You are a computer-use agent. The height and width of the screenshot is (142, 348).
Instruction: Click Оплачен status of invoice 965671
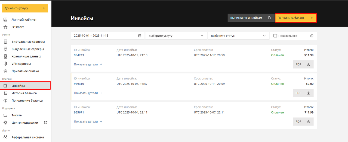[x=278, y=112]
